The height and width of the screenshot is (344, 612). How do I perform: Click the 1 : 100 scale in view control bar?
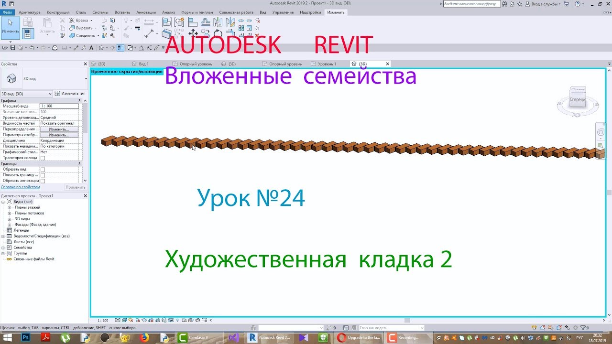pos(102,321)
